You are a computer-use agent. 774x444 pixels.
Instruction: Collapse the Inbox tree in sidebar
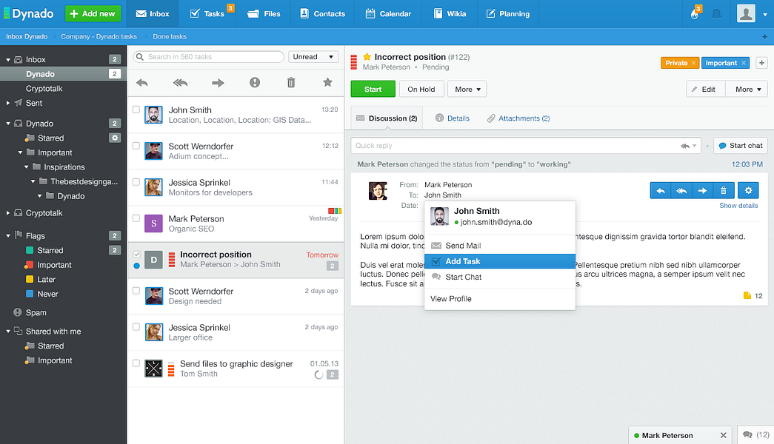(x=8, y=60)
